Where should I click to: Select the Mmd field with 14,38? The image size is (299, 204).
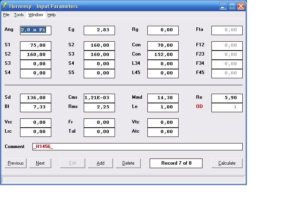pos(163,98)
